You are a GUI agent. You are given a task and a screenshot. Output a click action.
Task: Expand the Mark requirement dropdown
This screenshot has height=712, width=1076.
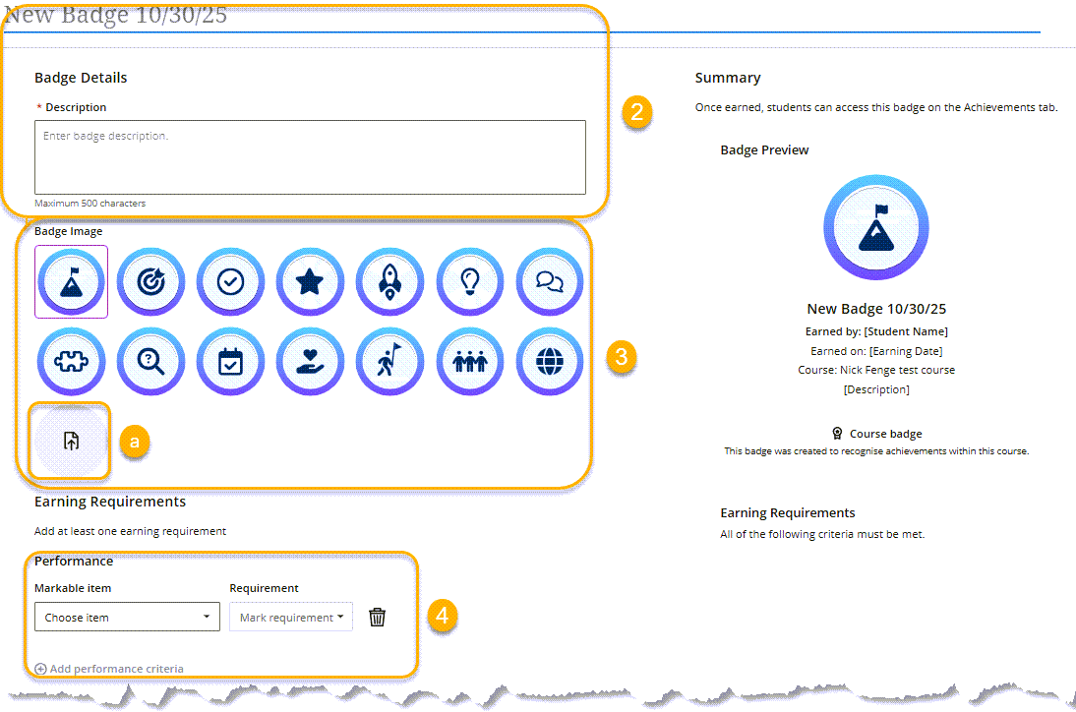click(291, 618)
